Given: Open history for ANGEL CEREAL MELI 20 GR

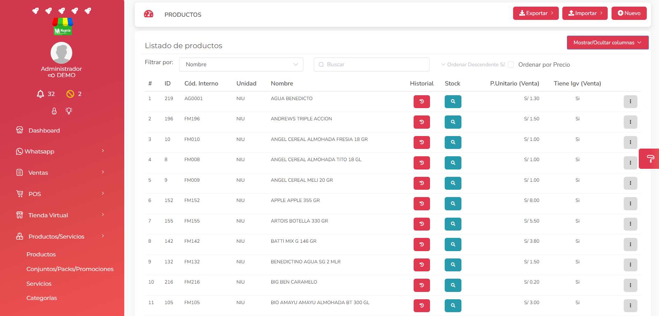Looking at the screenshot, I should (422, 183).
